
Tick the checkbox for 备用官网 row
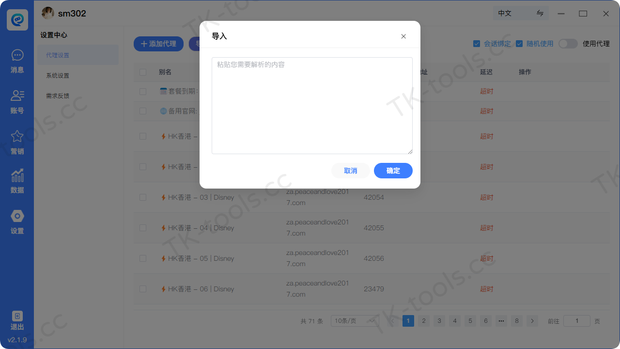[143, 111]
